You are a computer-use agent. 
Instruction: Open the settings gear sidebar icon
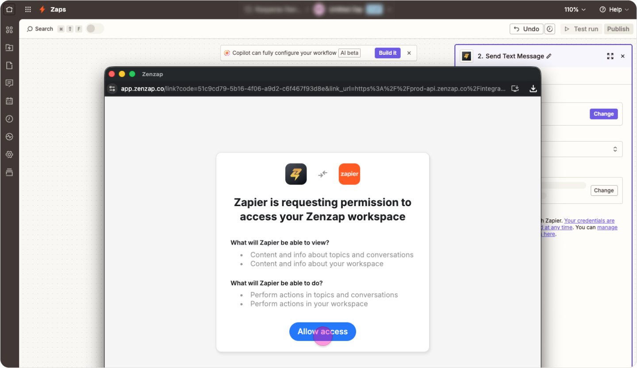tap(9, 154)
